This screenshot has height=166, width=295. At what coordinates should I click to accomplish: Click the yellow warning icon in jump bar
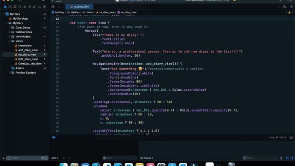click(289, 12)
